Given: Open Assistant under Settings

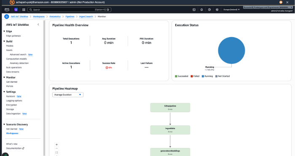Looking at the screenshot, I should click(x=11, y=96).
